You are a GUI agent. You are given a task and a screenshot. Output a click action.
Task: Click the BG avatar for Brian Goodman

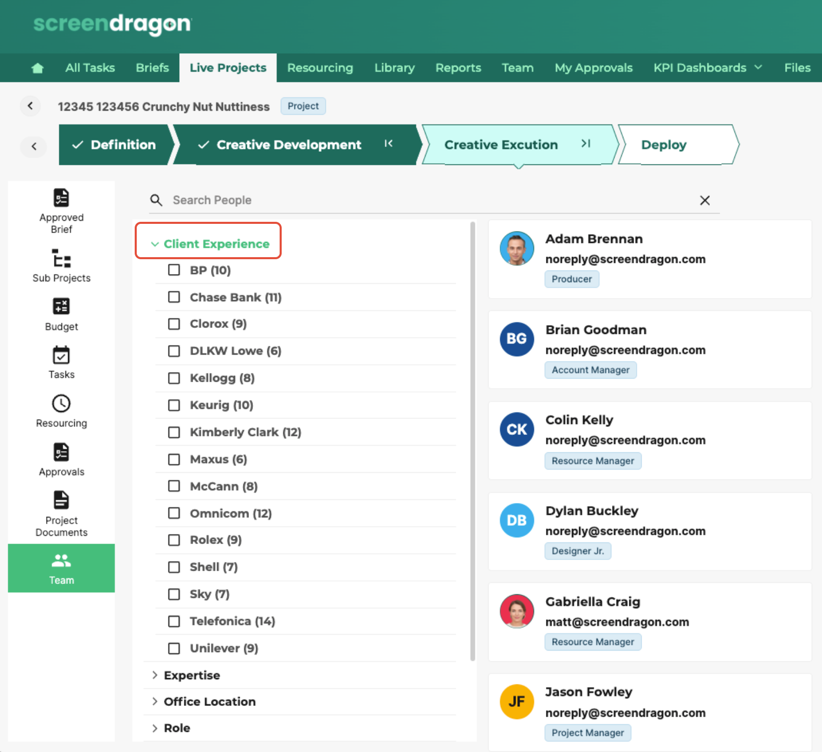[517, 339]
